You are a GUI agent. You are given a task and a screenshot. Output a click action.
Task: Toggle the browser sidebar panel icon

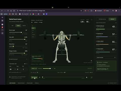point(14,11)
